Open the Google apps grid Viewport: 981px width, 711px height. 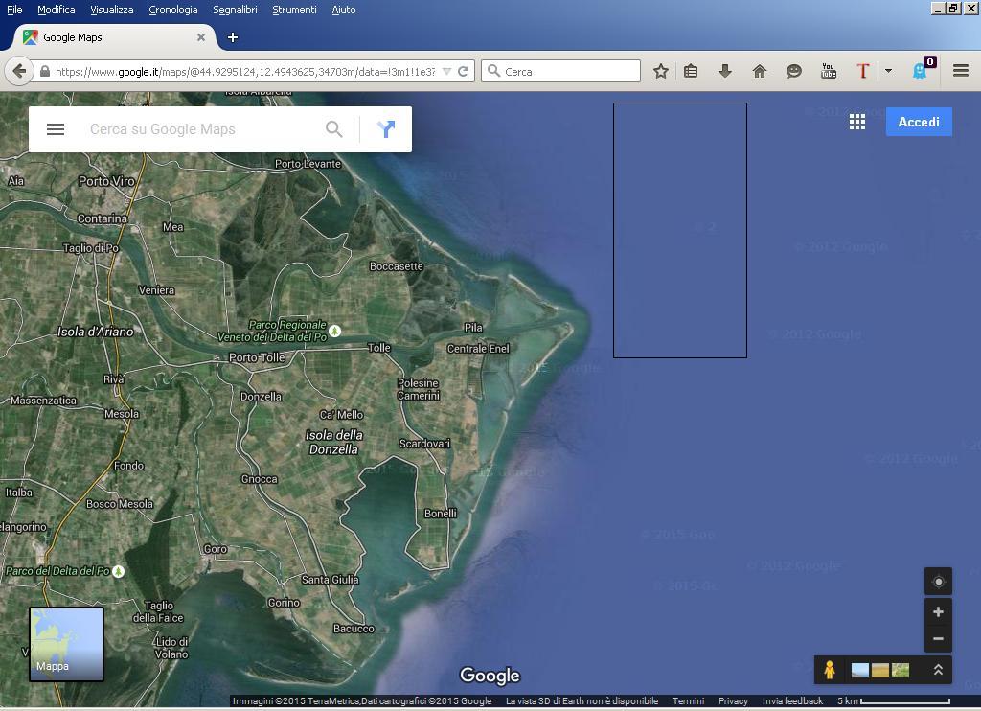(x=857, y=122)
